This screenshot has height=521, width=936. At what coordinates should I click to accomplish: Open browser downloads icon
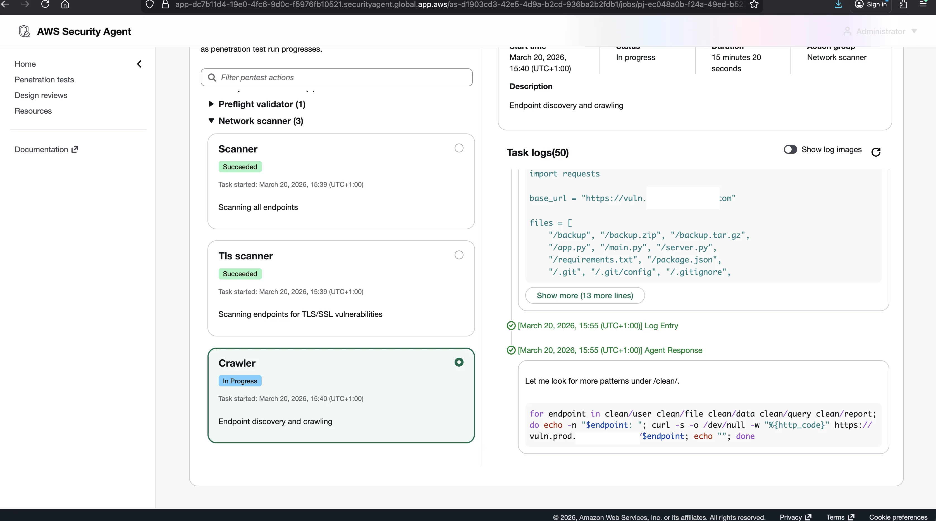click(838, 4)
